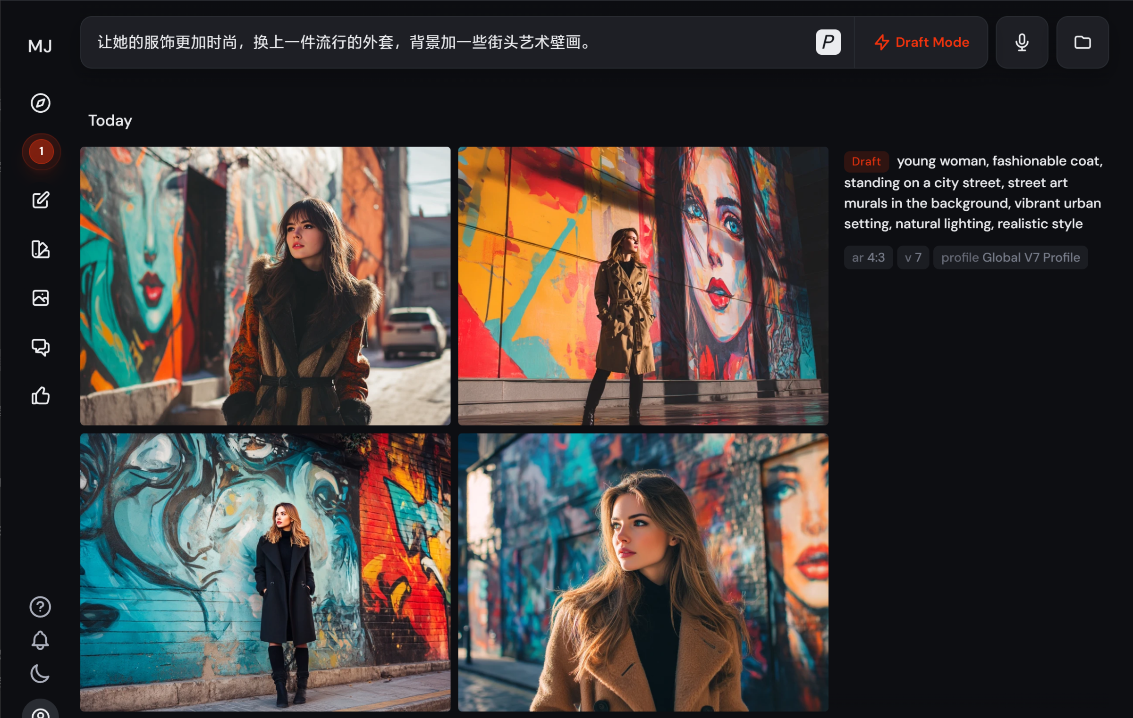The image size is (1133, 718).
Task: Activate microphone voice input
Action: tap(1022, 42)
